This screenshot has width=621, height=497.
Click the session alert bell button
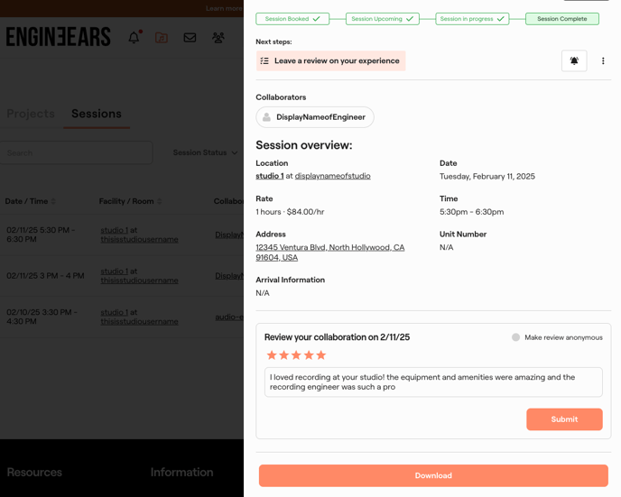point(574,61)
